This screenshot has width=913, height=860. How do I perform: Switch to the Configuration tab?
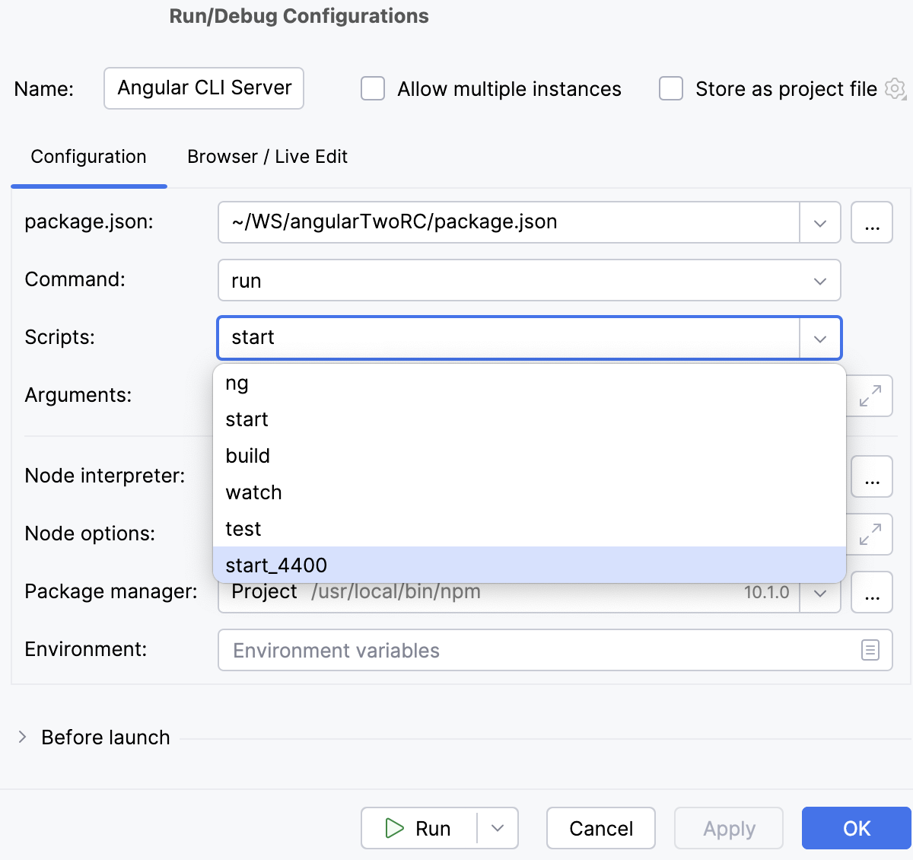pos(88,157)
